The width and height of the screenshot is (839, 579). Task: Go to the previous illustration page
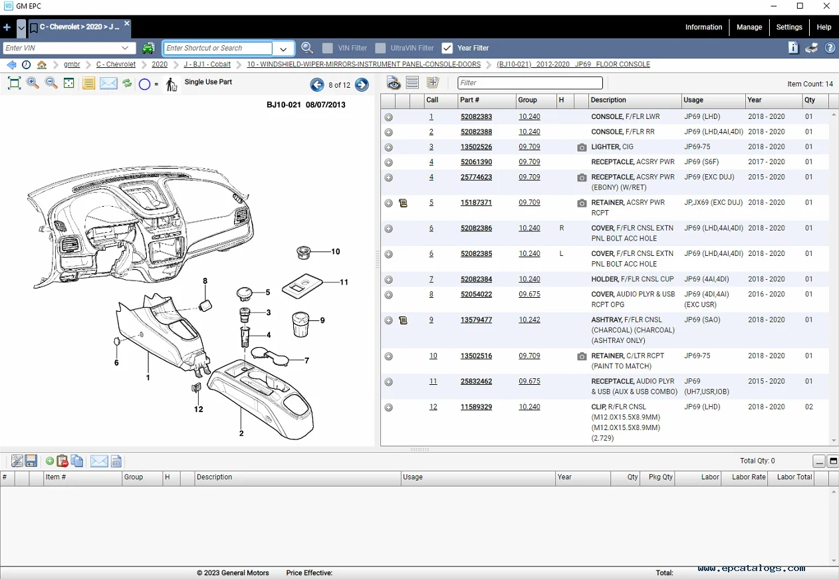pos(317,84)
